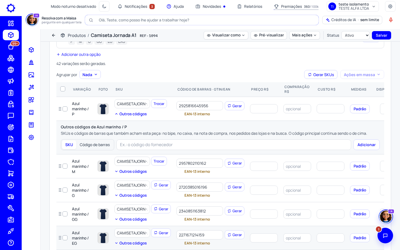Toggle night mode moon icon

point(104,6)
